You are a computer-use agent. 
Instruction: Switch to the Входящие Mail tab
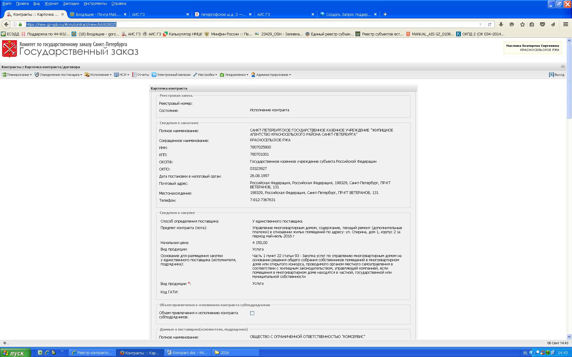98,14
